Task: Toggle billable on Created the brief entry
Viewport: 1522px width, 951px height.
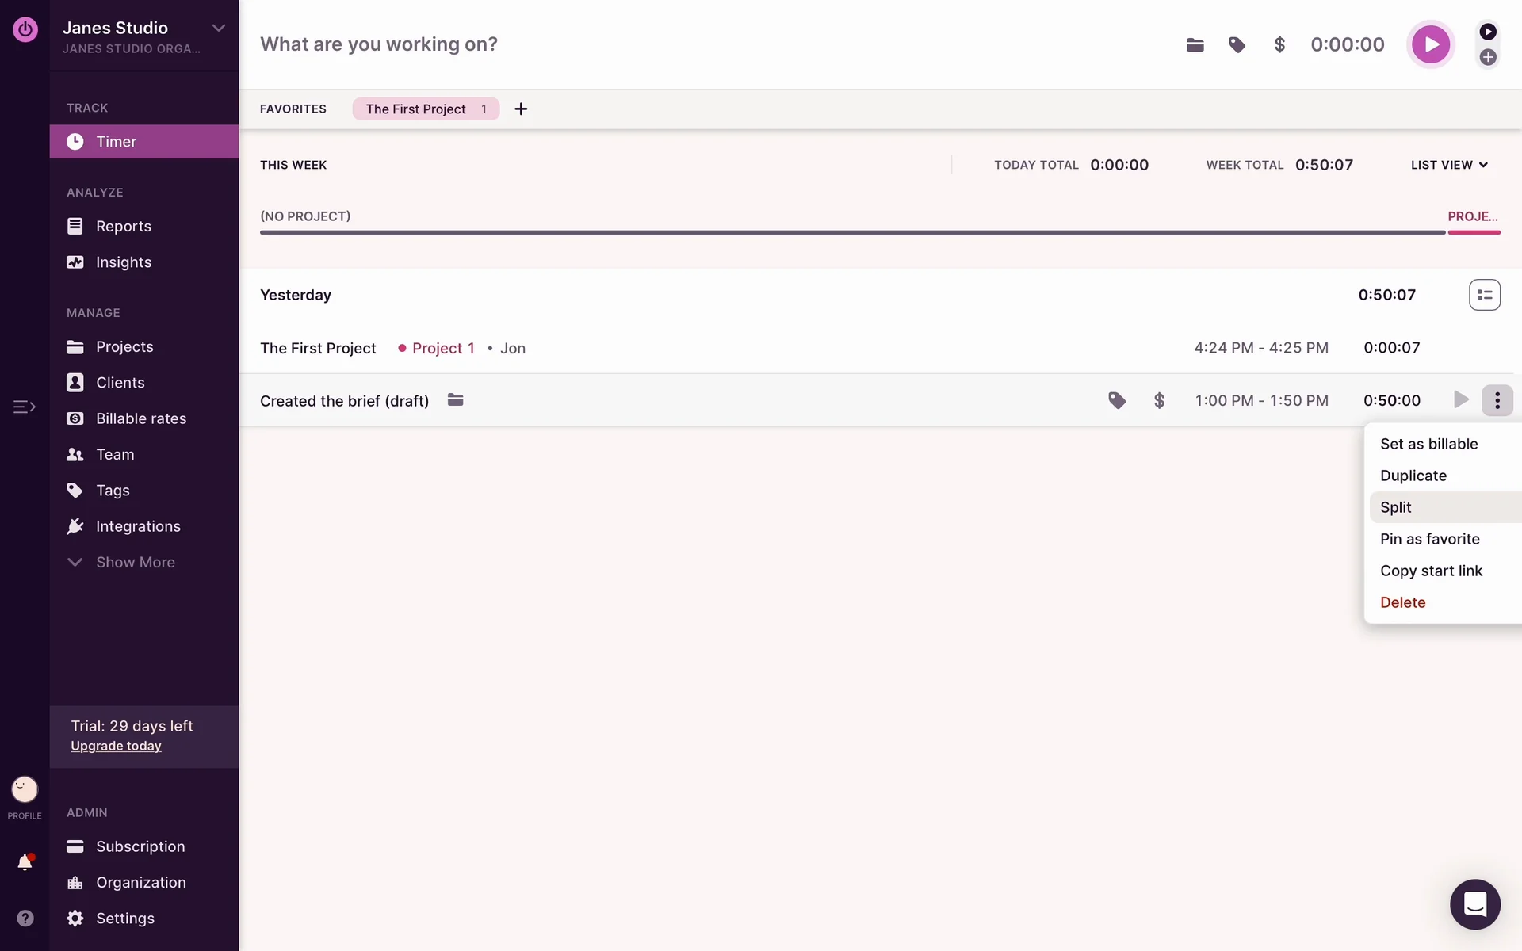Action: (x=1159, y=400)
